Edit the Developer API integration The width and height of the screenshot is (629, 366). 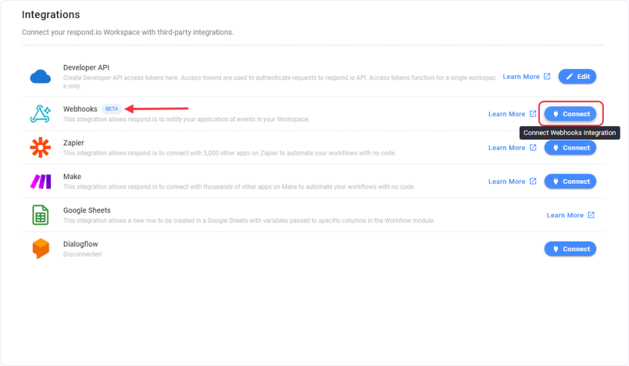pyautogui.click(x=577, y=77)
